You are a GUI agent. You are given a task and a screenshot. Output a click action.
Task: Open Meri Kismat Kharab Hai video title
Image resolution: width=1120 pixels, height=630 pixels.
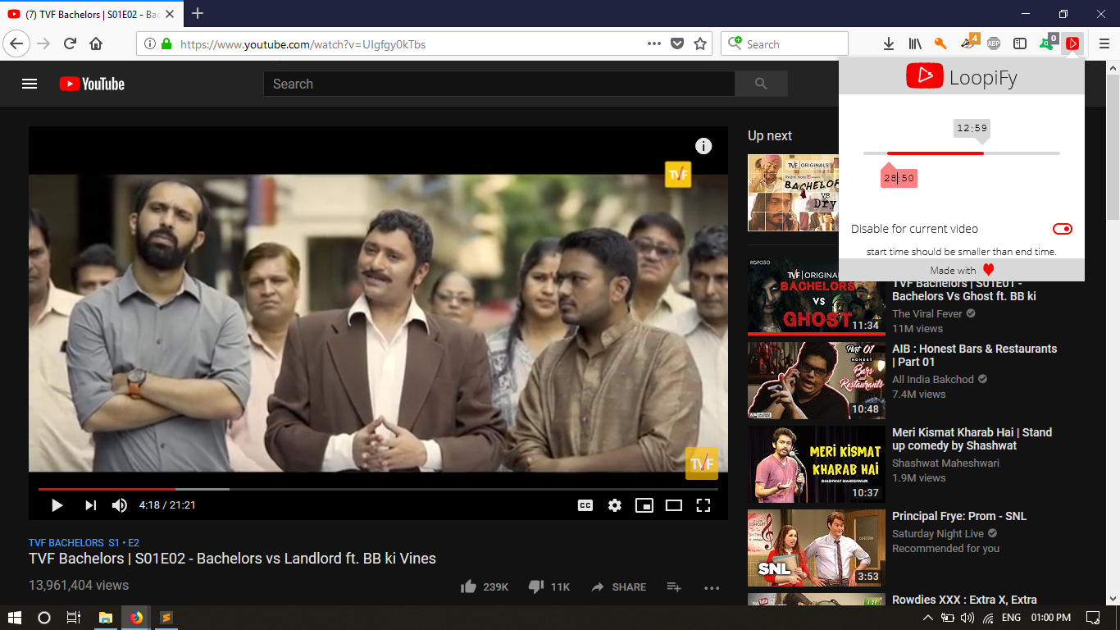(972, 439)
